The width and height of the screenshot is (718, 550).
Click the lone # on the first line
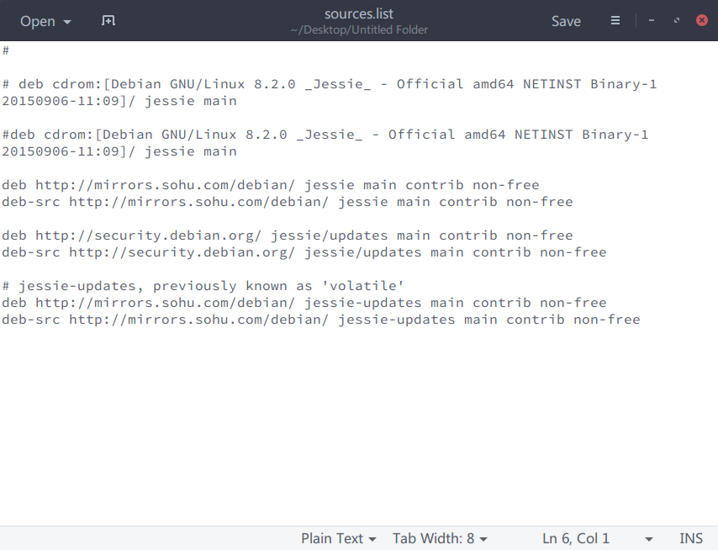click(x=6, y=50)
